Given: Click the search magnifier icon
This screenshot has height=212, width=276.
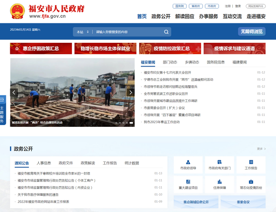Looking at the screenshot, I should tap(166, 32).
